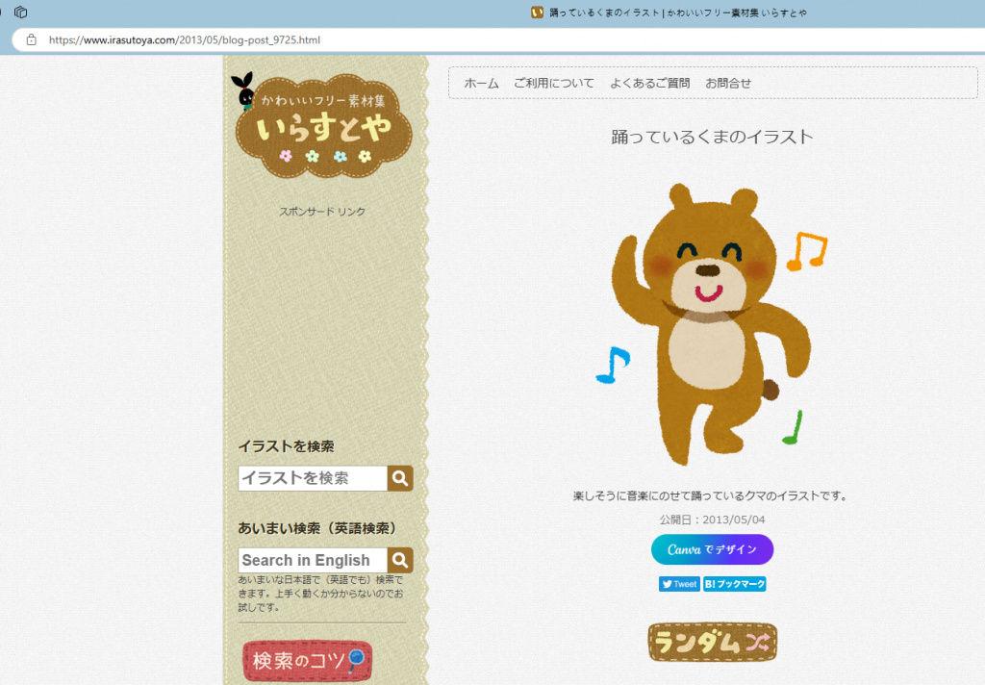Screen dimensions: 985x685
Task: Click the スポンサード リンク label
Action: pos(322,212)
